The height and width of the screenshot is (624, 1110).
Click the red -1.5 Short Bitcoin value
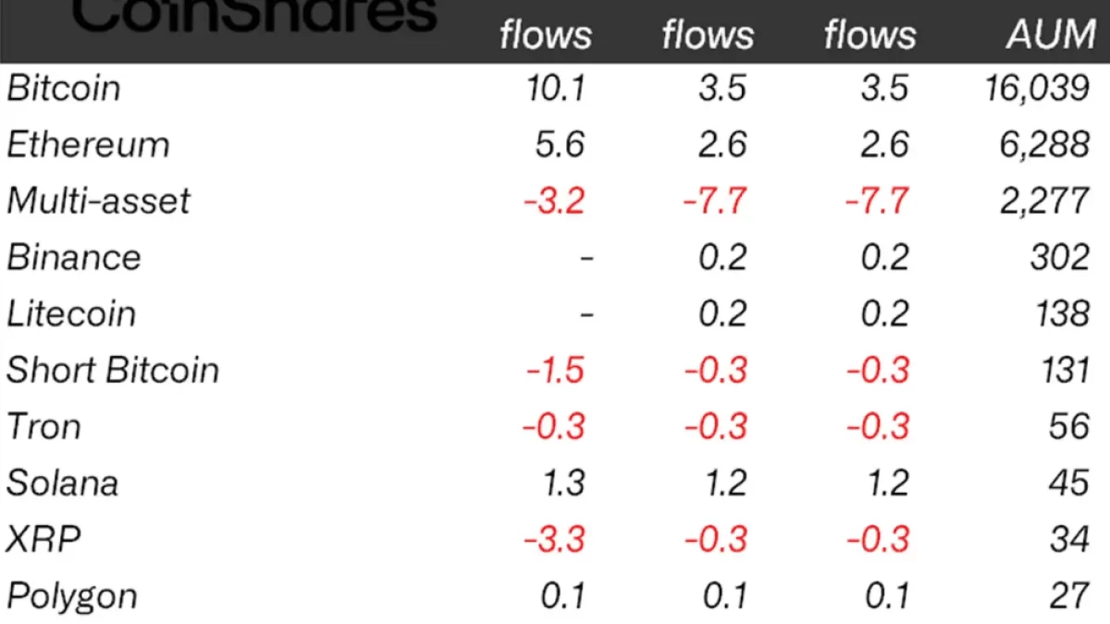point(556,371)
